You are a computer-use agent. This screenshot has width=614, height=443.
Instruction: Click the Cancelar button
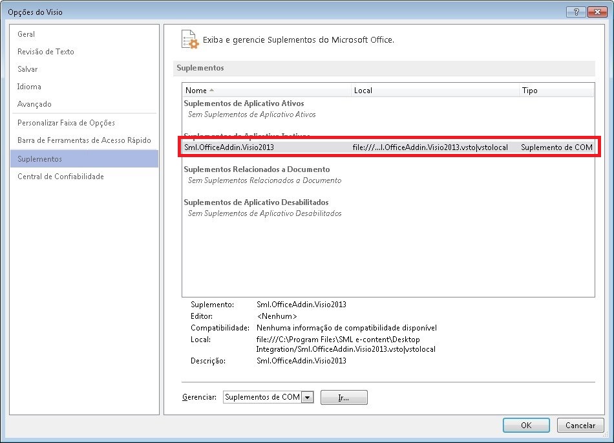click(x=580, y=425)
